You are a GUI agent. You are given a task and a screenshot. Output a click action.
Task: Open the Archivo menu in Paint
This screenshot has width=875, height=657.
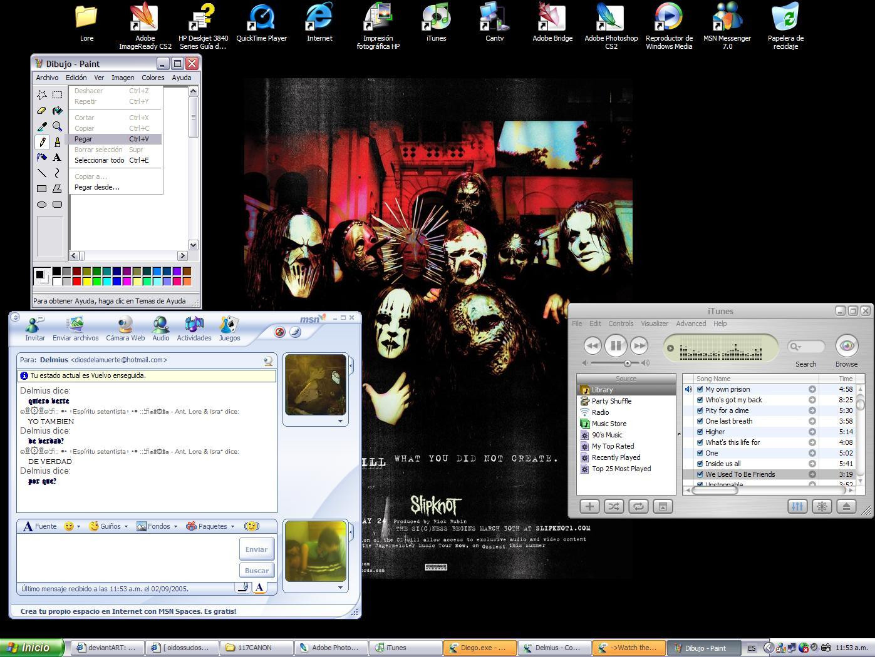point(47,78)
